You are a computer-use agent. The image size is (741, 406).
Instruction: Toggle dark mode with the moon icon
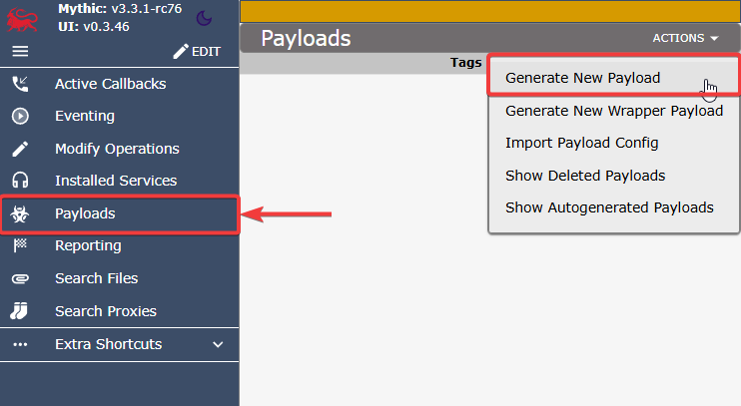point(204,18)
